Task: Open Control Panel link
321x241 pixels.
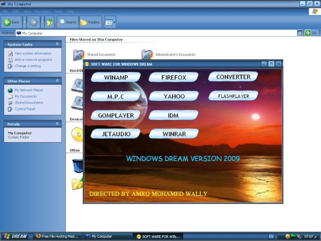Action: [25, 109]
